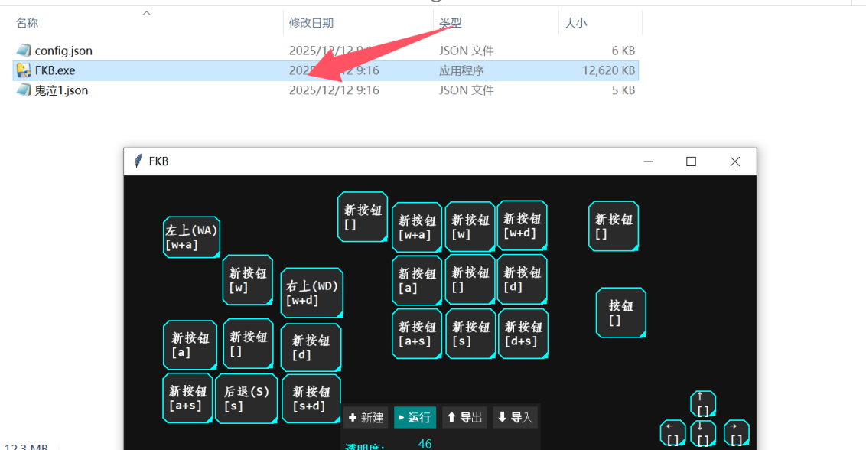Select the 左上(WA) virtual key

[191, 237]
